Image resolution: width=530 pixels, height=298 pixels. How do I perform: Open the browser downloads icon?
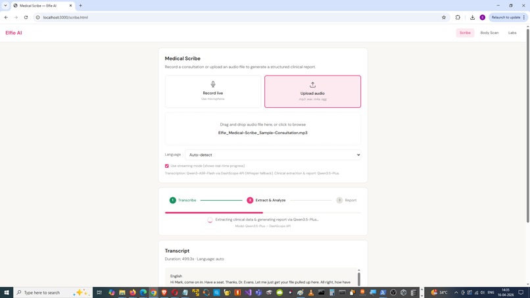coord(472,17)
